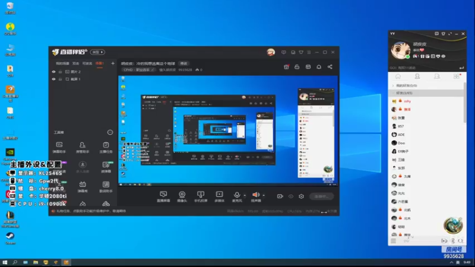
Task: Expand speaker options arrow
Action: 264,196
